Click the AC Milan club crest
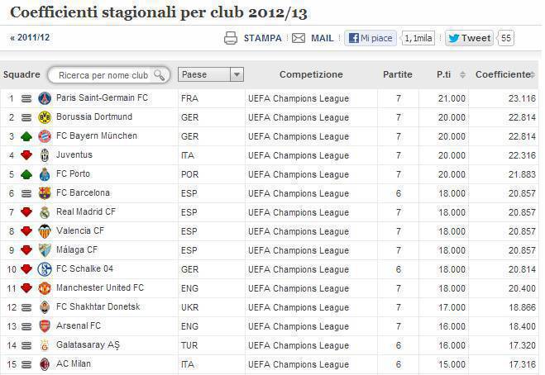This screenshot has height=375, width=545. (45, 364)
